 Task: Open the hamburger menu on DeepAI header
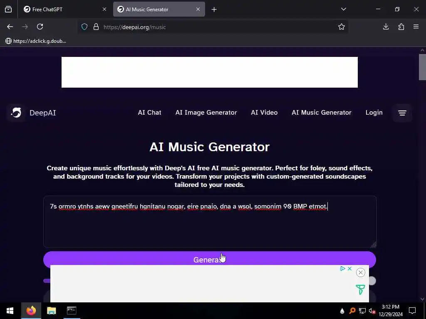point(402,113)
